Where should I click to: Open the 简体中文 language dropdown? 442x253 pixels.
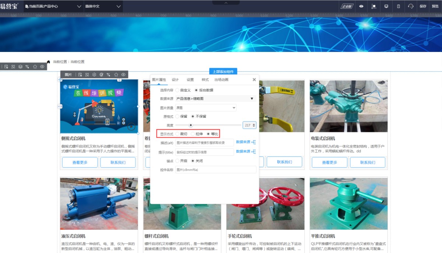click(x=103, y=6)
